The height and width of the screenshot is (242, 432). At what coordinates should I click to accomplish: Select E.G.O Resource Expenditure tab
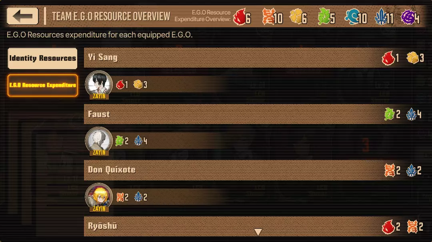click(42, 85)
